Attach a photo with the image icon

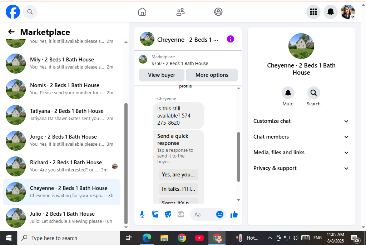point(155,214)
